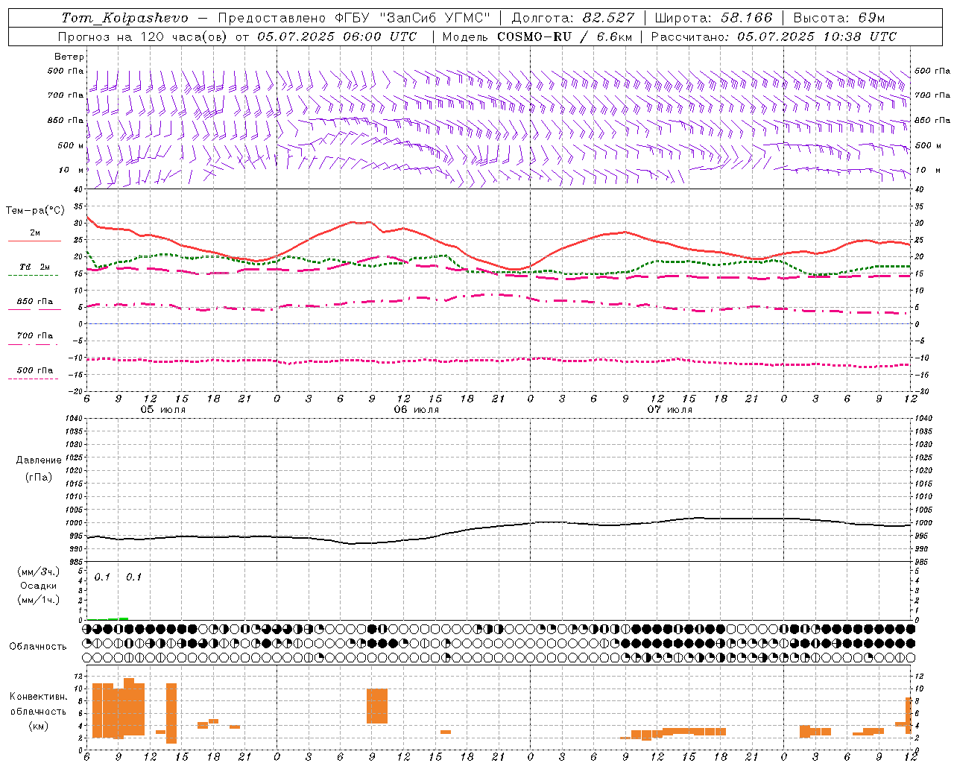Click the 'Широта: 58.166' latitude value
The width and height of the screenshot is (954, 763).
pos(714,18)
